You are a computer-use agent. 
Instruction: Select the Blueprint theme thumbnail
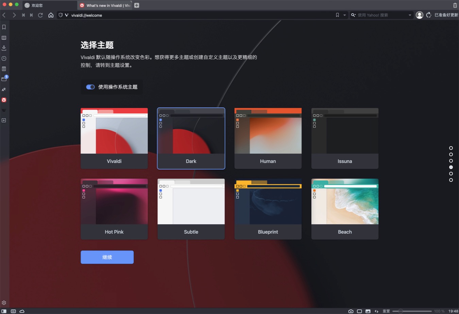[268, 209]
